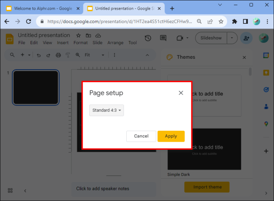Collapse the menus with the up chevron
The image size is (274, 201).
pyautogui.click(x=147, y=55)
